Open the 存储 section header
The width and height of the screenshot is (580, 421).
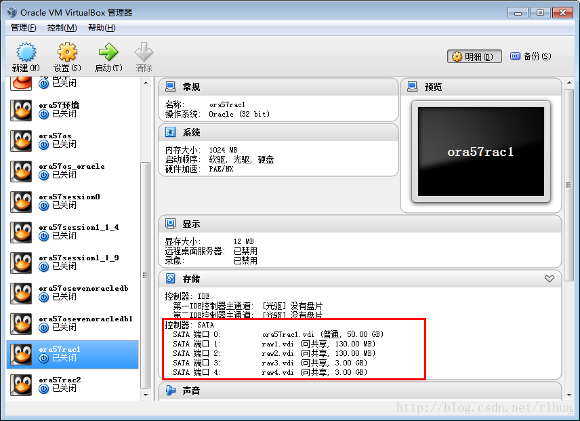pyautogui.click(x=360, y=279)
